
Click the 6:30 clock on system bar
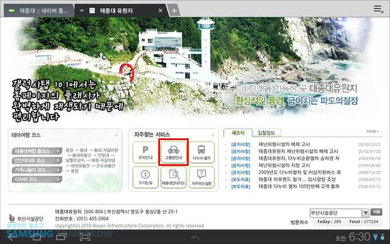tap(360, 237)
